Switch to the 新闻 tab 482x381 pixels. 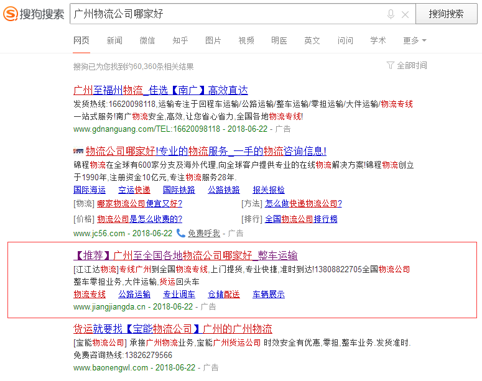(x=114, y=40)
